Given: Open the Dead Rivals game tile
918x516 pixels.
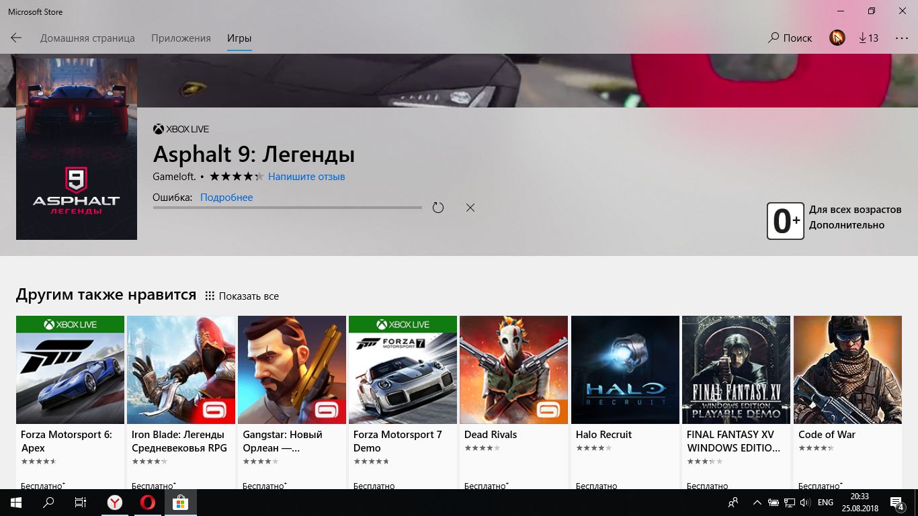Looking at the screenshot, I should click(x=513, y=402).
